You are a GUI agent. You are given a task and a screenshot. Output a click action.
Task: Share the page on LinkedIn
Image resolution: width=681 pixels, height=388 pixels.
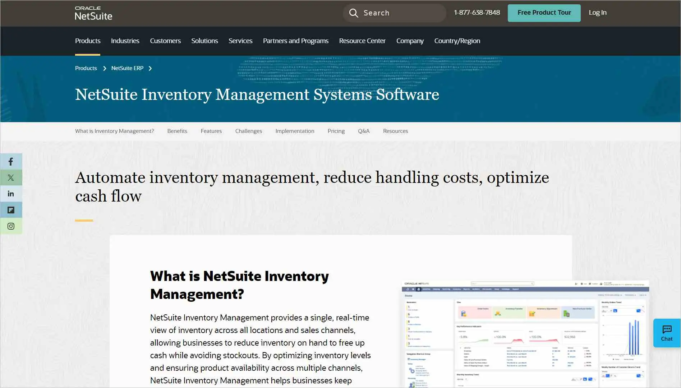(x=11, y=194)
